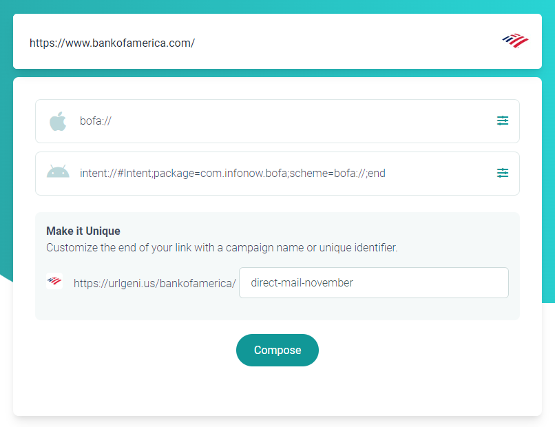Click the bofa:// iOS scheme text
This screenshot has width=555, height=427.
point(95,121)
